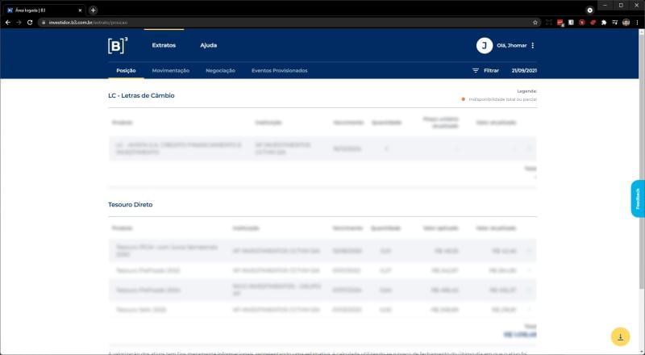Screen dimensions: 645x355
Task: Open the browser extensions puzzle icon
Action: pyautogui.click(x=603, y=23)
